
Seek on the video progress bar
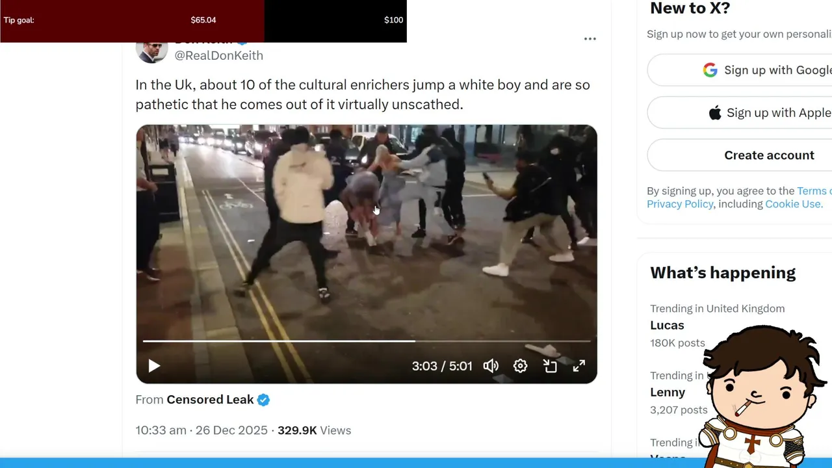point(367,341)
